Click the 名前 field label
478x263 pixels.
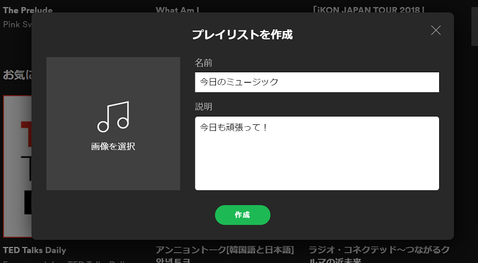204,63
